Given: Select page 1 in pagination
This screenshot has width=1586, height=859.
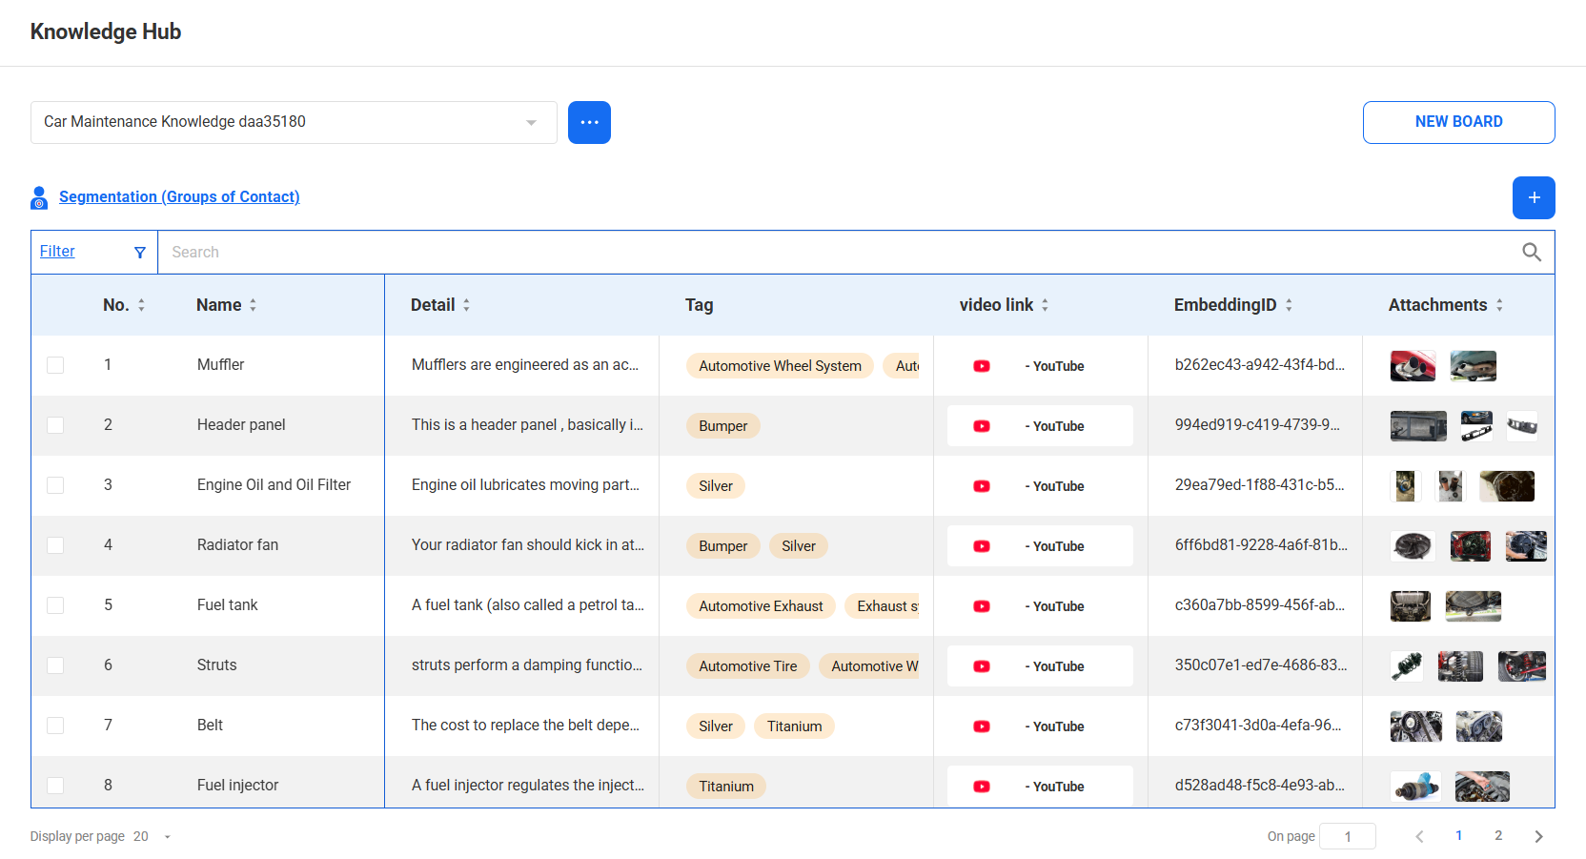Looking at the screenshot, I should 1458,835.
